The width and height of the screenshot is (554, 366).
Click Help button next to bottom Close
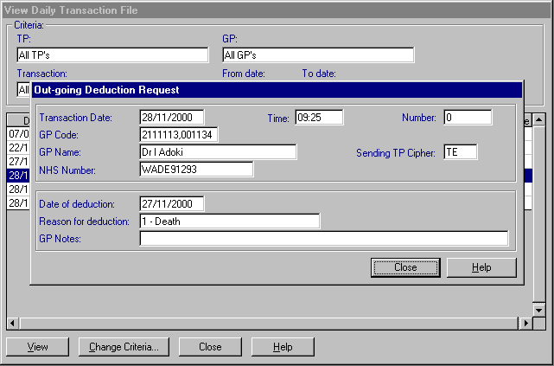coord(283,347)
